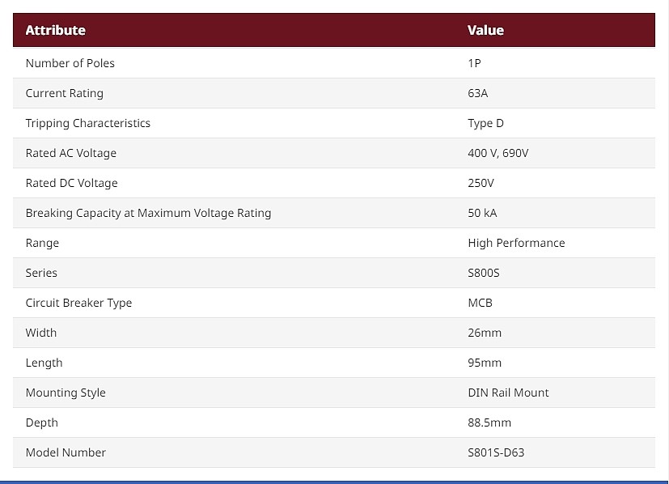Screen dimensions: 669x484
Task: Select Breaking Capacity at Maximum Voltage Rating
Action: click(x=149, y=213)
